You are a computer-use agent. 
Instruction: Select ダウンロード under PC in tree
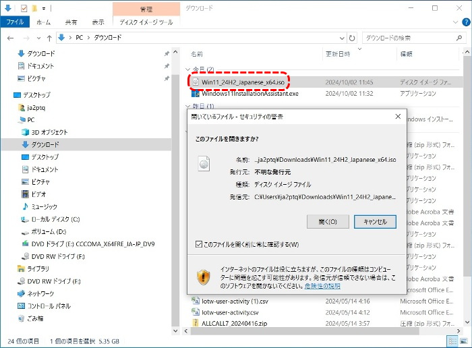pyautogui.click(x=40, y=144)
